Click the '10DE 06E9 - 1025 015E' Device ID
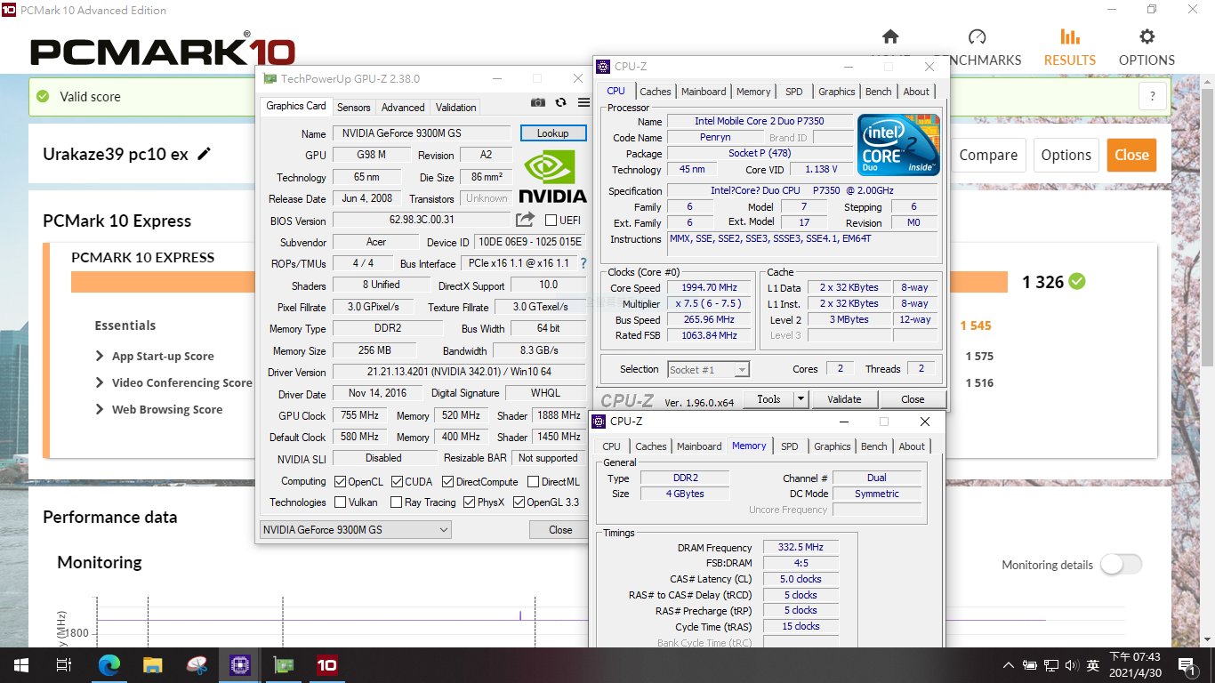Image resolution: width=1215 pixels, height=683 pixels. pyautogui.click(x=530, y=242)
